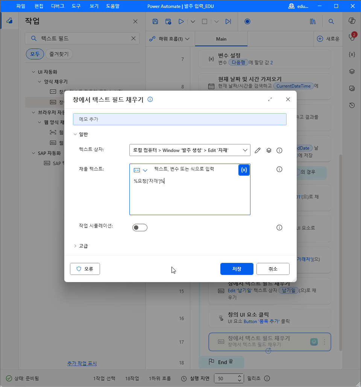Open the 보기 menu

coord(94,6)
